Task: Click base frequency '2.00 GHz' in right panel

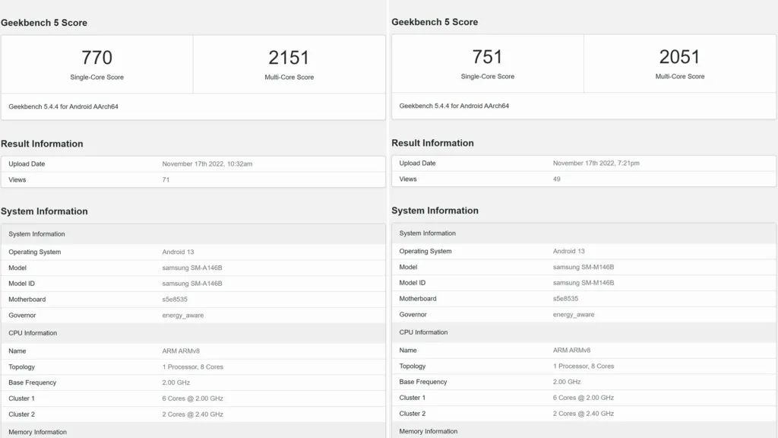Action: pyautogui.click(x=567, y=382)
